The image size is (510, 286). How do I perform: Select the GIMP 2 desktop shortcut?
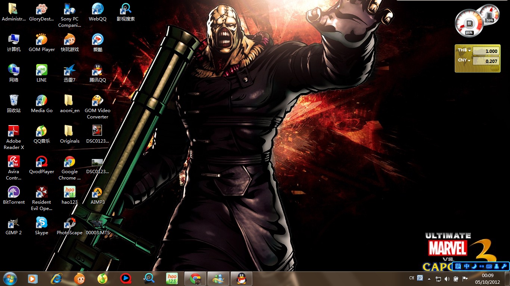14,226
